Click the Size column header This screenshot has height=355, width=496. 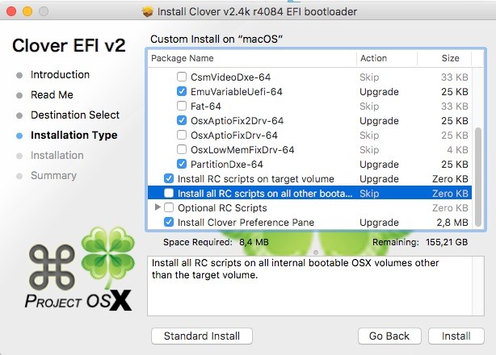[x=449, y=58]
